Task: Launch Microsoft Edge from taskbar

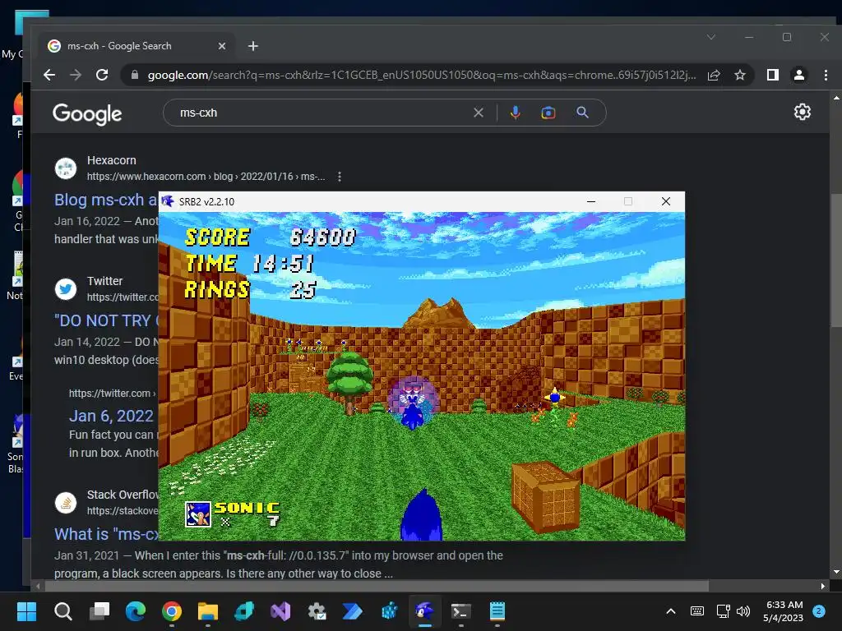Action: pos(136,611)
